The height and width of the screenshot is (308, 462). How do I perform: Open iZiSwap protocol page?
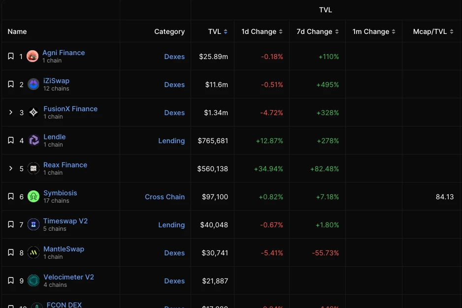[56, 81]
